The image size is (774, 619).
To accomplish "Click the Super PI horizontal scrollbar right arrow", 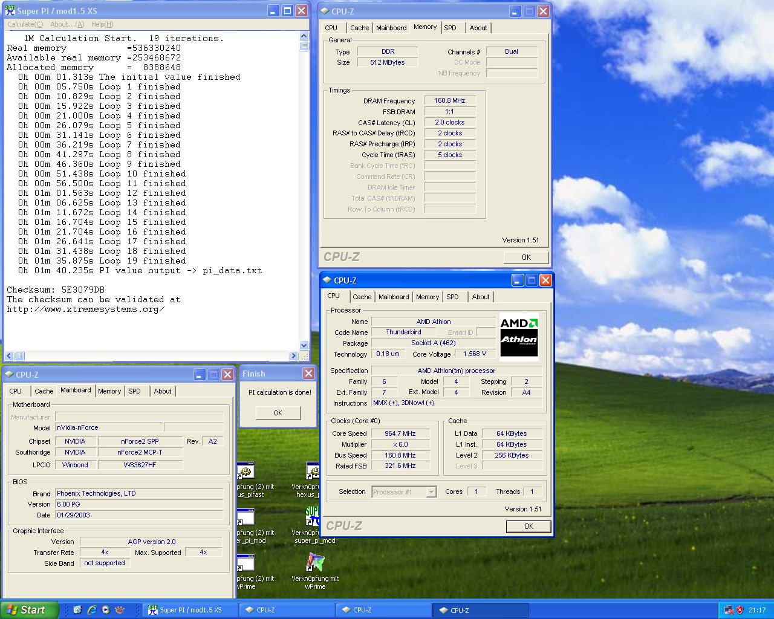I will click(x=294, y=356).
